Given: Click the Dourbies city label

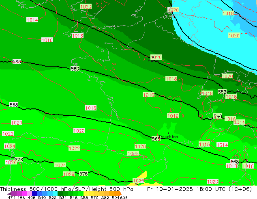Looking at the screenshot, I should click(x=168, y=136).
